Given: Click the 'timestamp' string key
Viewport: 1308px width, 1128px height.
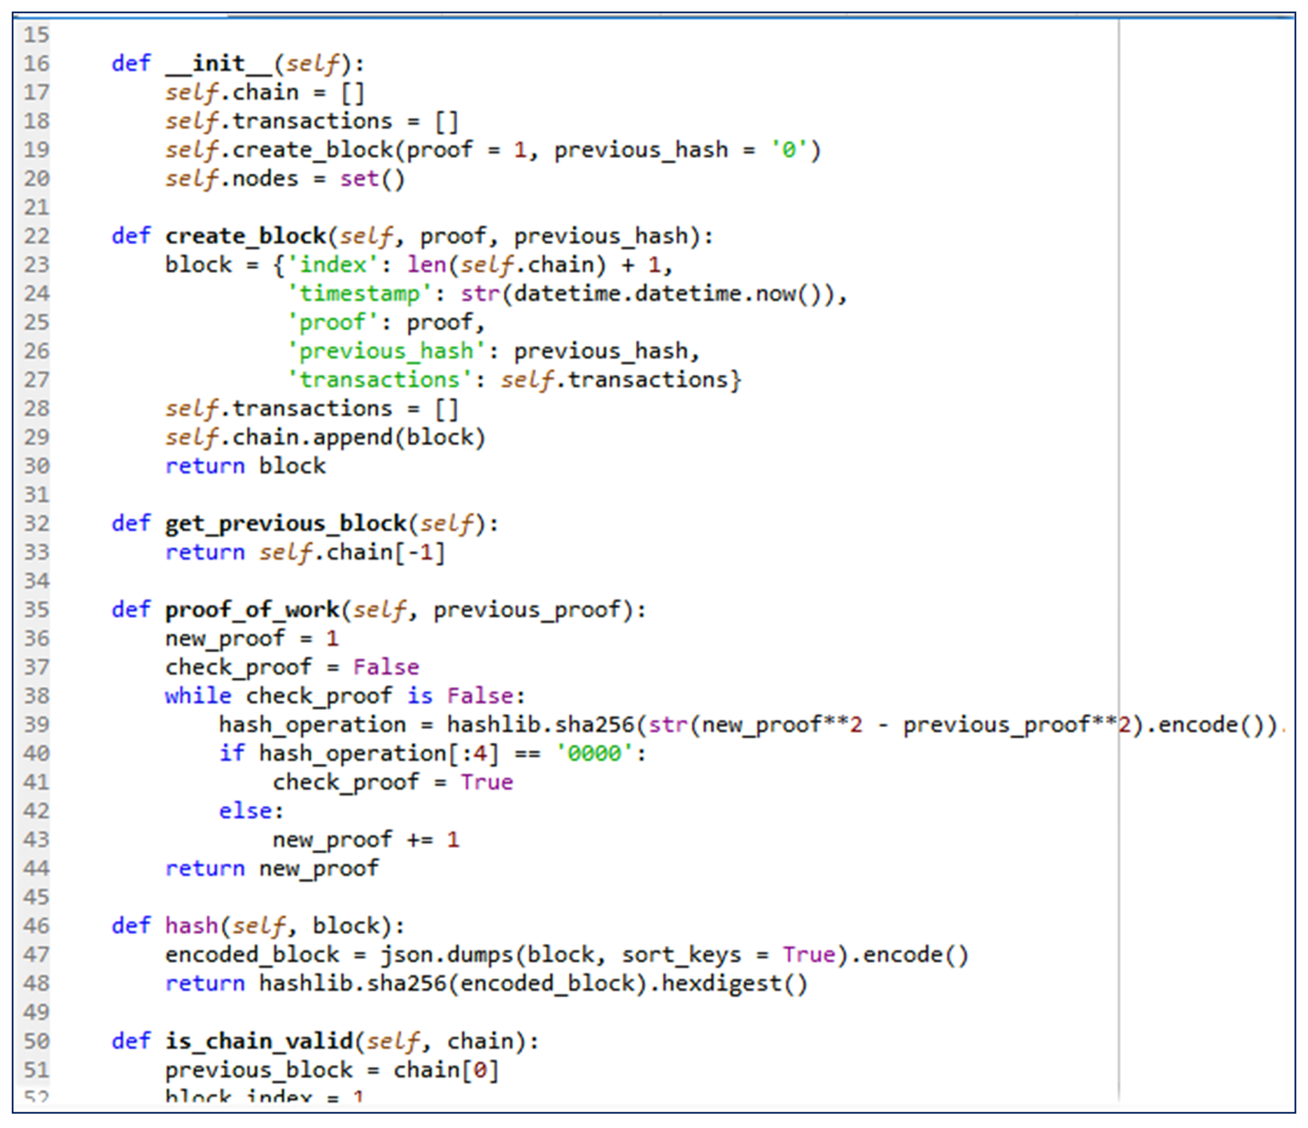Looking at the screenshot, I should pyautogui.click(x=360, y=293).
